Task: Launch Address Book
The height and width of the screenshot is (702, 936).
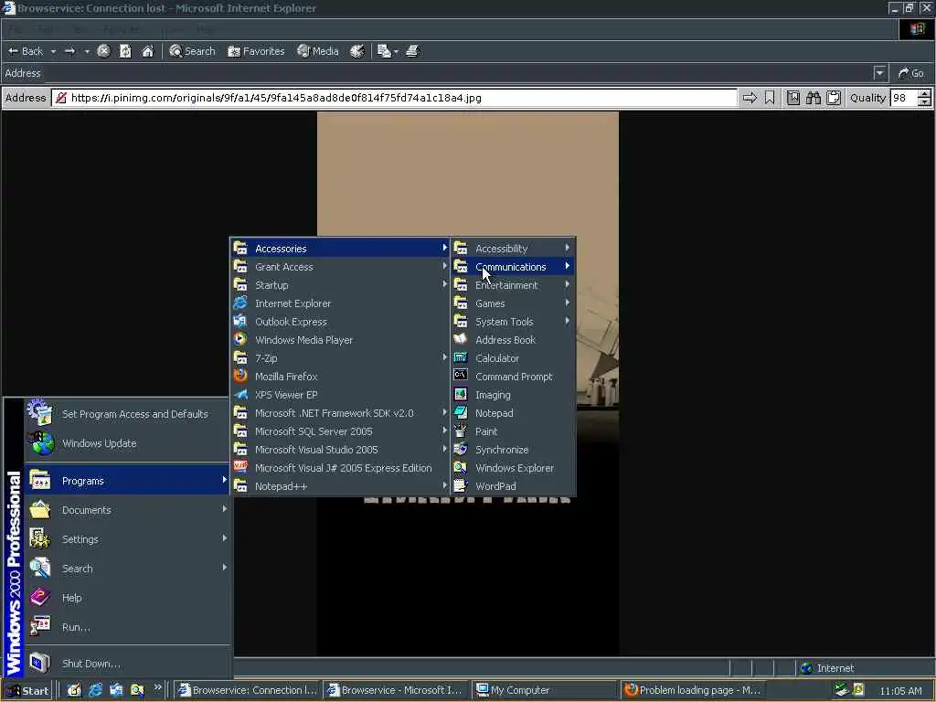Action: coord(514,340)
